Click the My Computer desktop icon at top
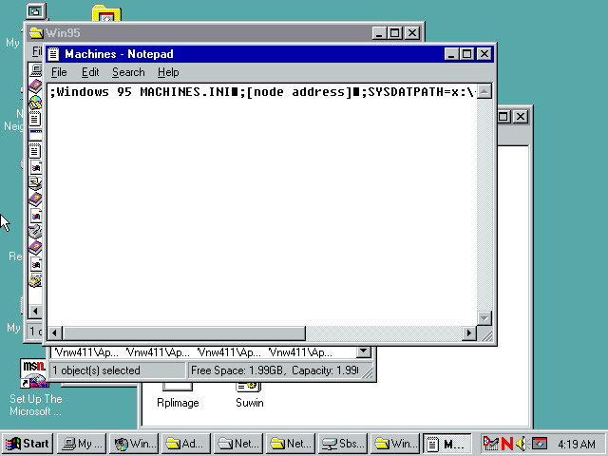608x456 pixels. (x=36, y=11)
